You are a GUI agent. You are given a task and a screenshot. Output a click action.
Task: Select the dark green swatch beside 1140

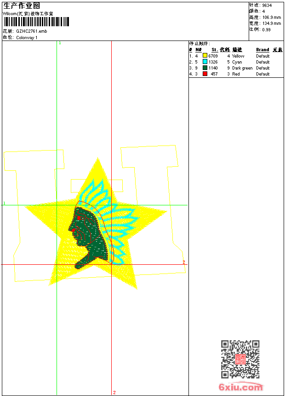tap(205, 68)
